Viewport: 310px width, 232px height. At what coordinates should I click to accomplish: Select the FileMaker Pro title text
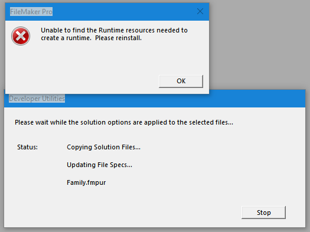[31, 12]
